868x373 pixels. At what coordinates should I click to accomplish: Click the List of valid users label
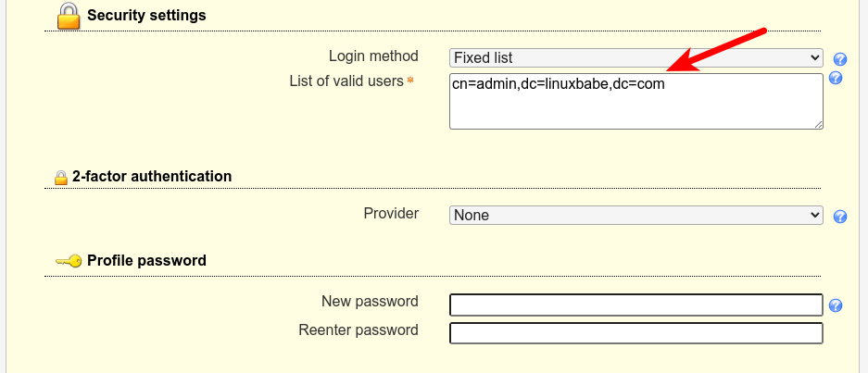(x=346, y=81)
